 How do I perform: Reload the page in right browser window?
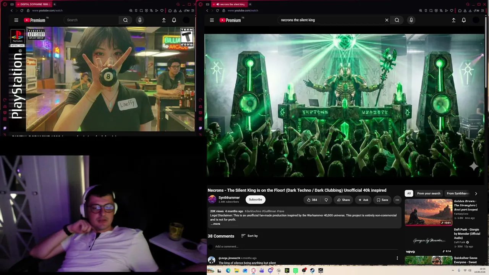click(x=217, y=11)
